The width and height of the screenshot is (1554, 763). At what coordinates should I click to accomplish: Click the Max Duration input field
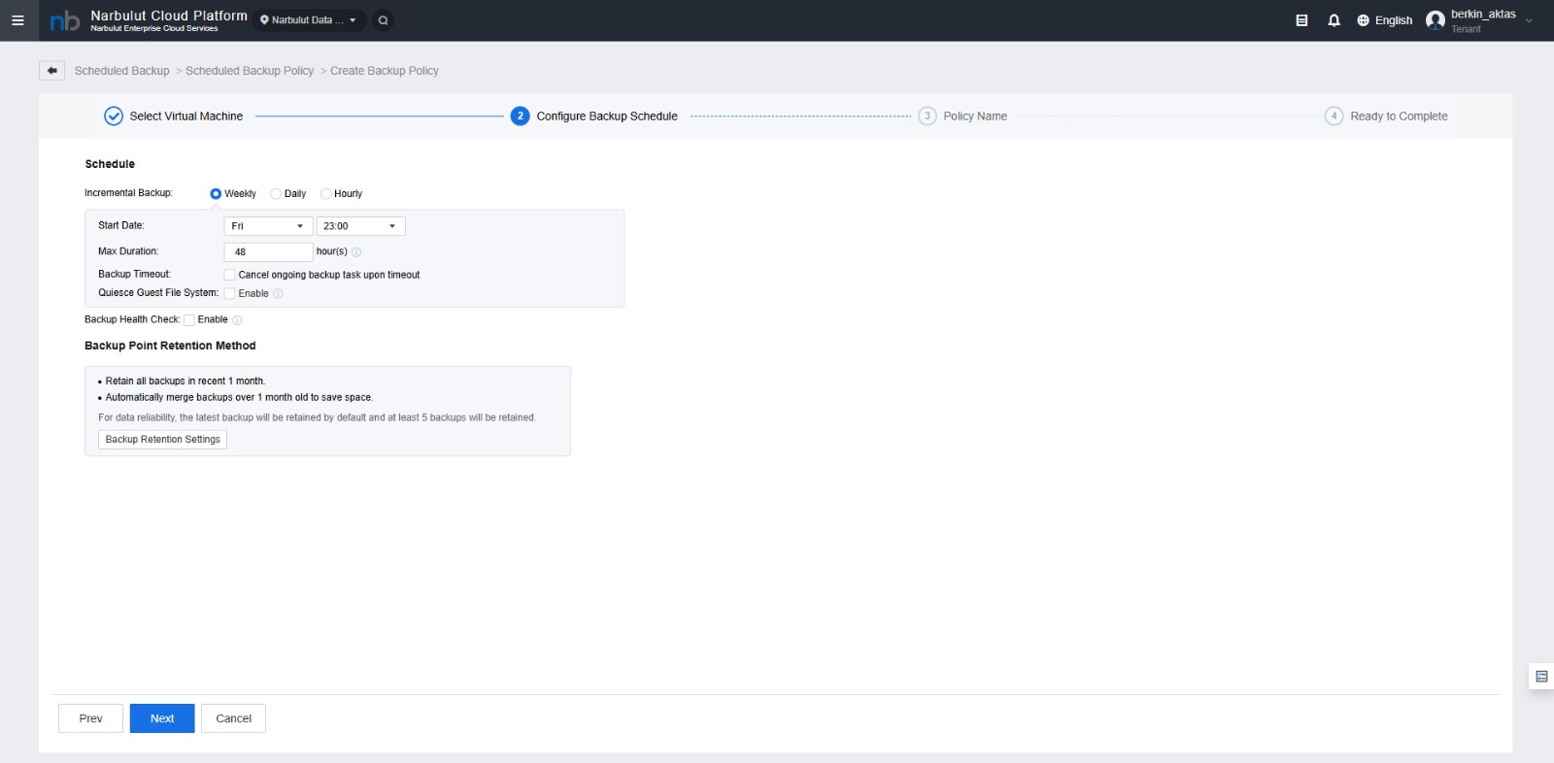point(268,252)
